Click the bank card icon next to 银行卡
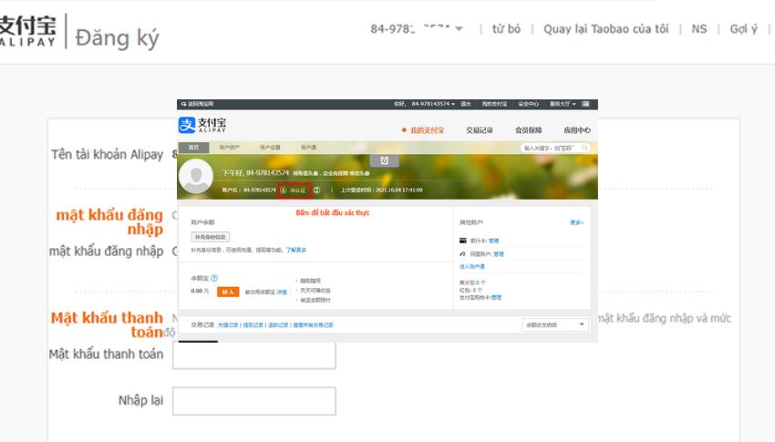Screen dimensions: 775x442 [x=463, y=241]
